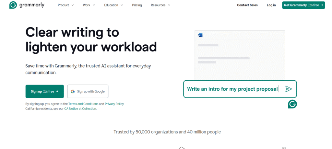This screenshot has height=149, width=332.
Task: Open the Terms and Conditions link
Action: [83, 104]
